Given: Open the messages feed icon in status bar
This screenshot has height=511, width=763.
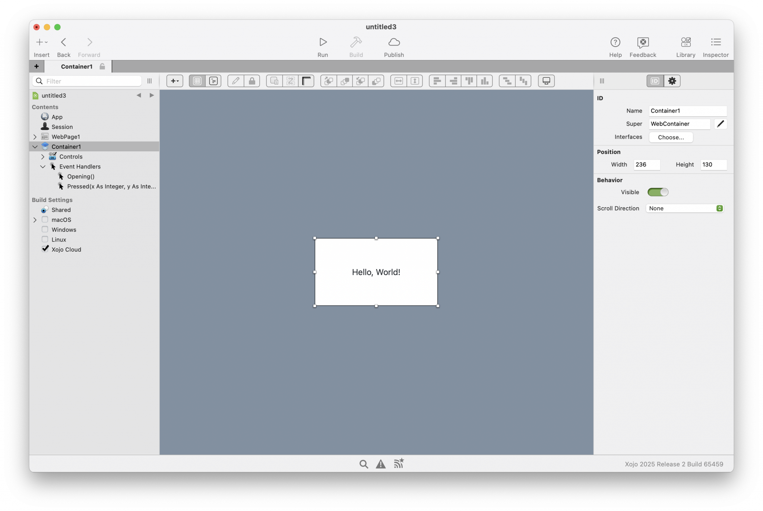Looking at the screenshot, I should coord(399,463).
